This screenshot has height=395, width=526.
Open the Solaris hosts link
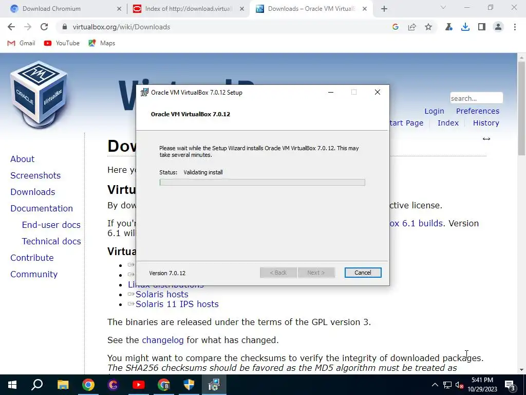[162, 294]
